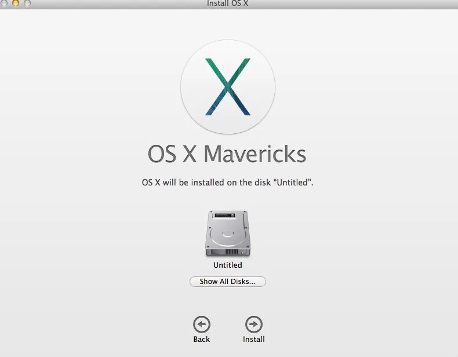
Task: Minimize the Install OS X window
Action: [15, 3]
